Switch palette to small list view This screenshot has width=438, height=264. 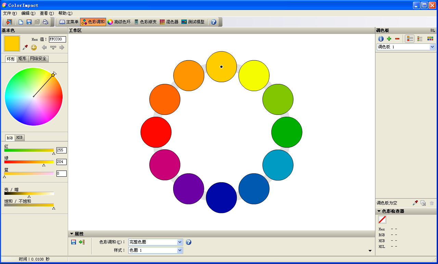420,39
